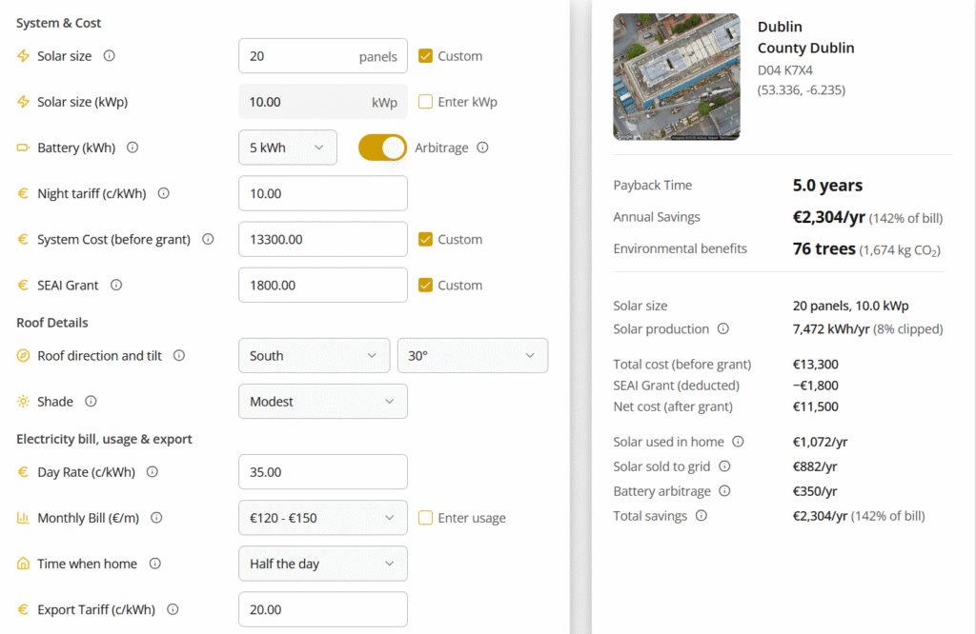This screenshot has width=976, height=634.
Task: Click the info icon beside Day Rate
Action: (152, 472)
